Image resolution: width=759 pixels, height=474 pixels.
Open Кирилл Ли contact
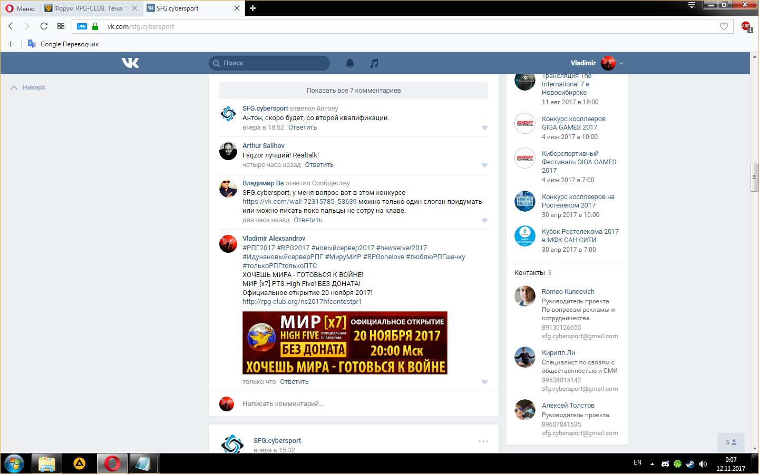558,353
